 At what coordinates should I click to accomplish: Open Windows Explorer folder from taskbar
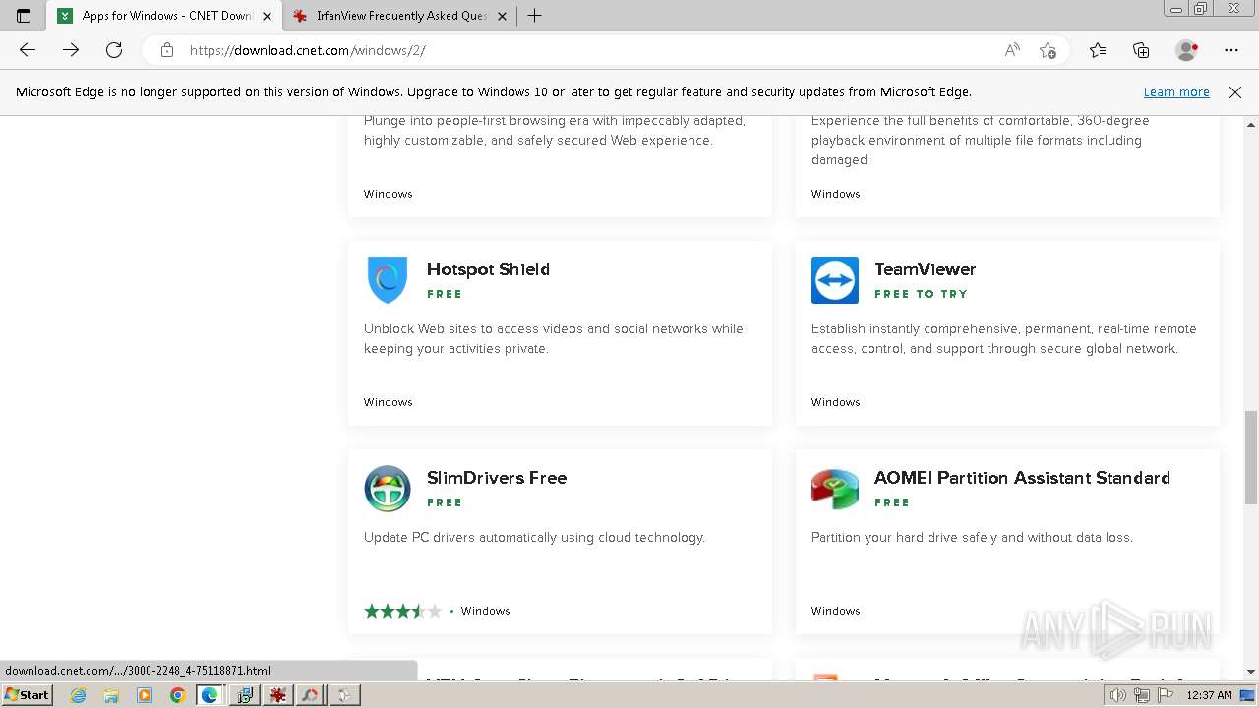click(111, 695)
